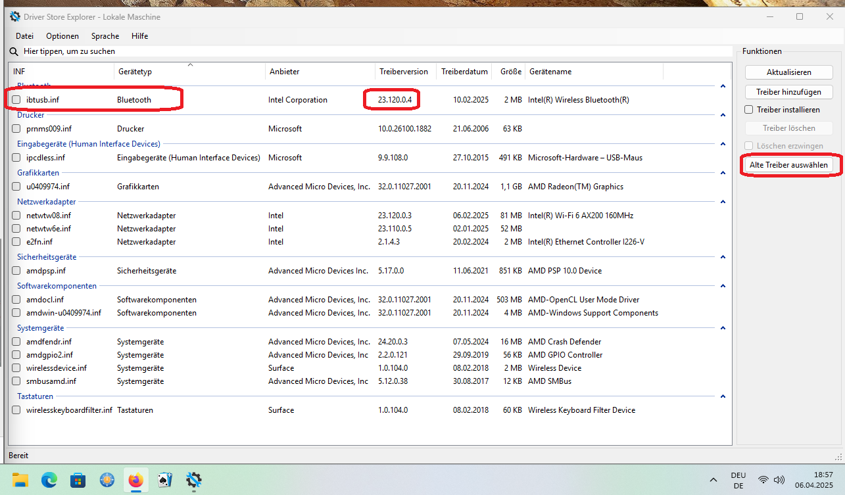The image size is (845, 495).
Task: Open volume speaker tray icon
Action: pos(779,480)
